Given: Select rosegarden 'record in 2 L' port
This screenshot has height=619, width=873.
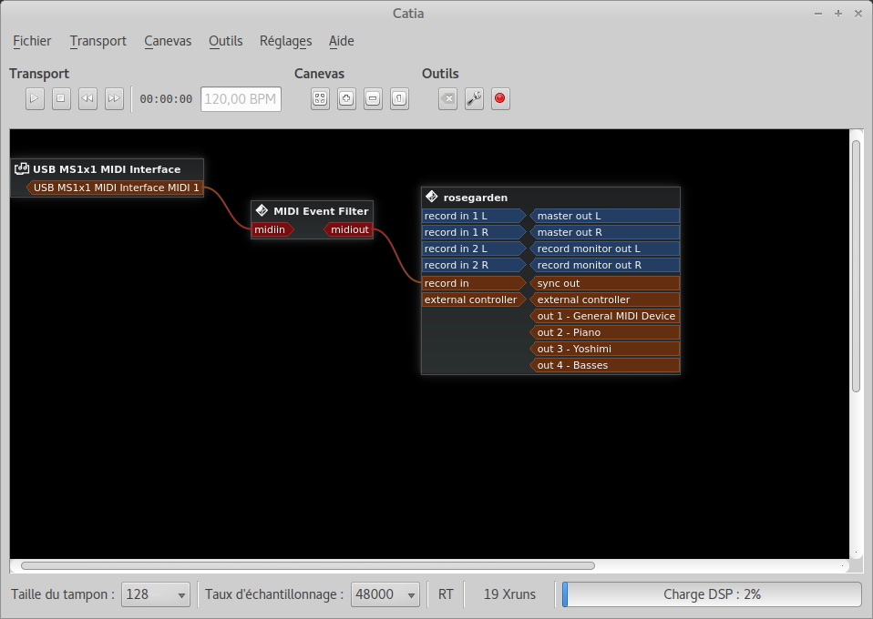Looking at the screenshot, I should 474,249.
